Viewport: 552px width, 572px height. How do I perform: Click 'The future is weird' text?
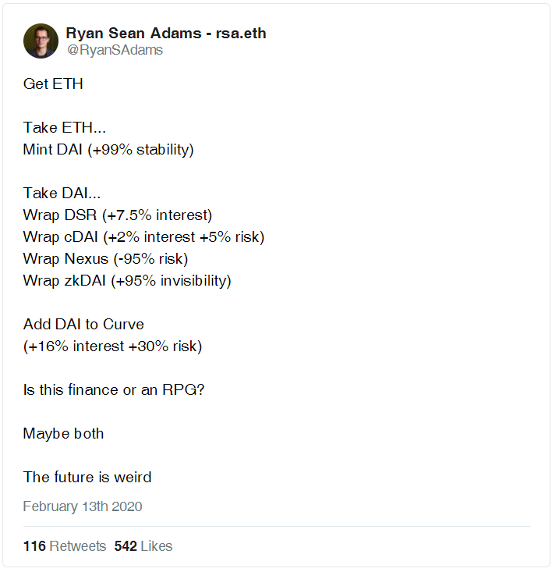coord(87,477)
